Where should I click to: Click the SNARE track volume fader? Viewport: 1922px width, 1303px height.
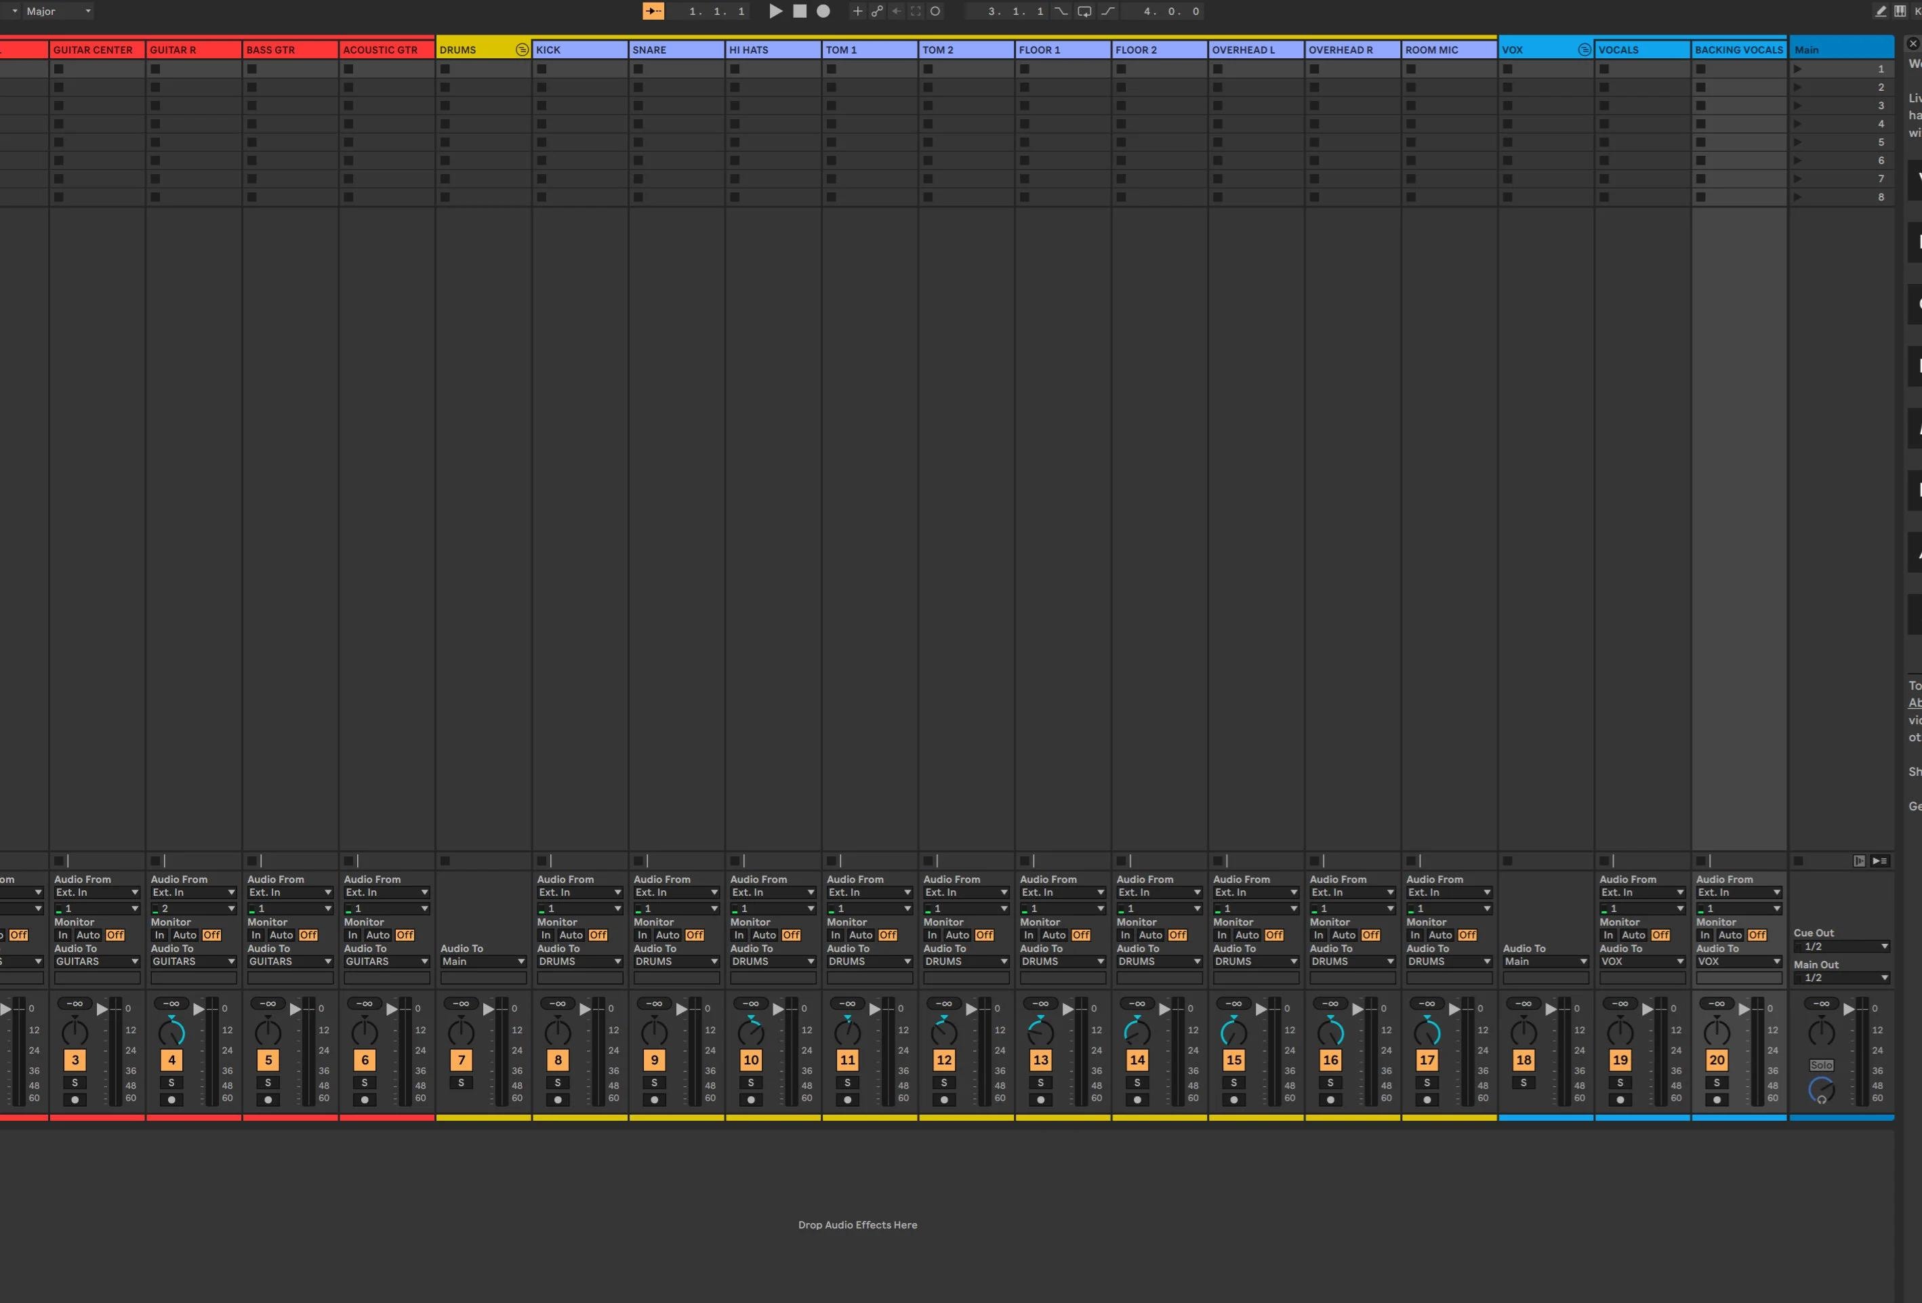pos(682,1010)
